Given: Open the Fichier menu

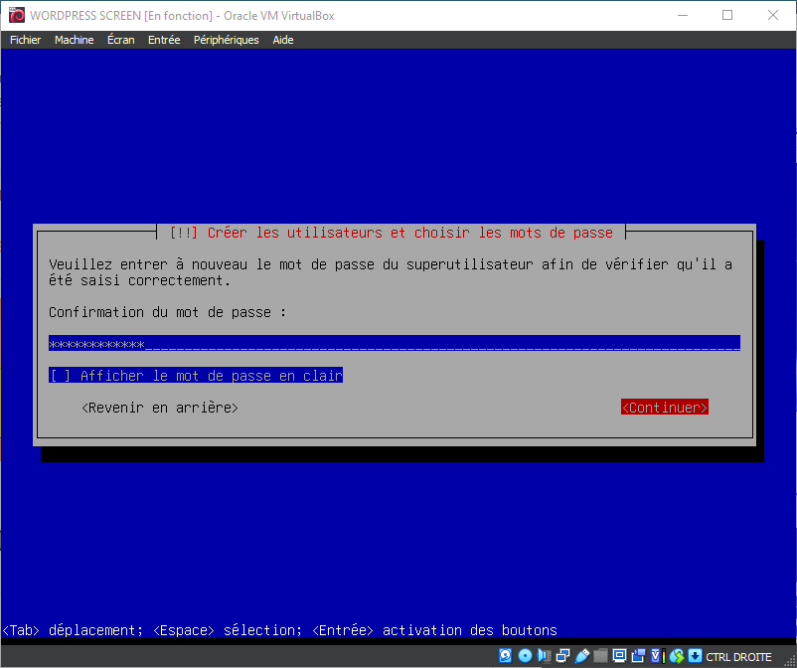Looking at the screenshot, I should (25, 40).
